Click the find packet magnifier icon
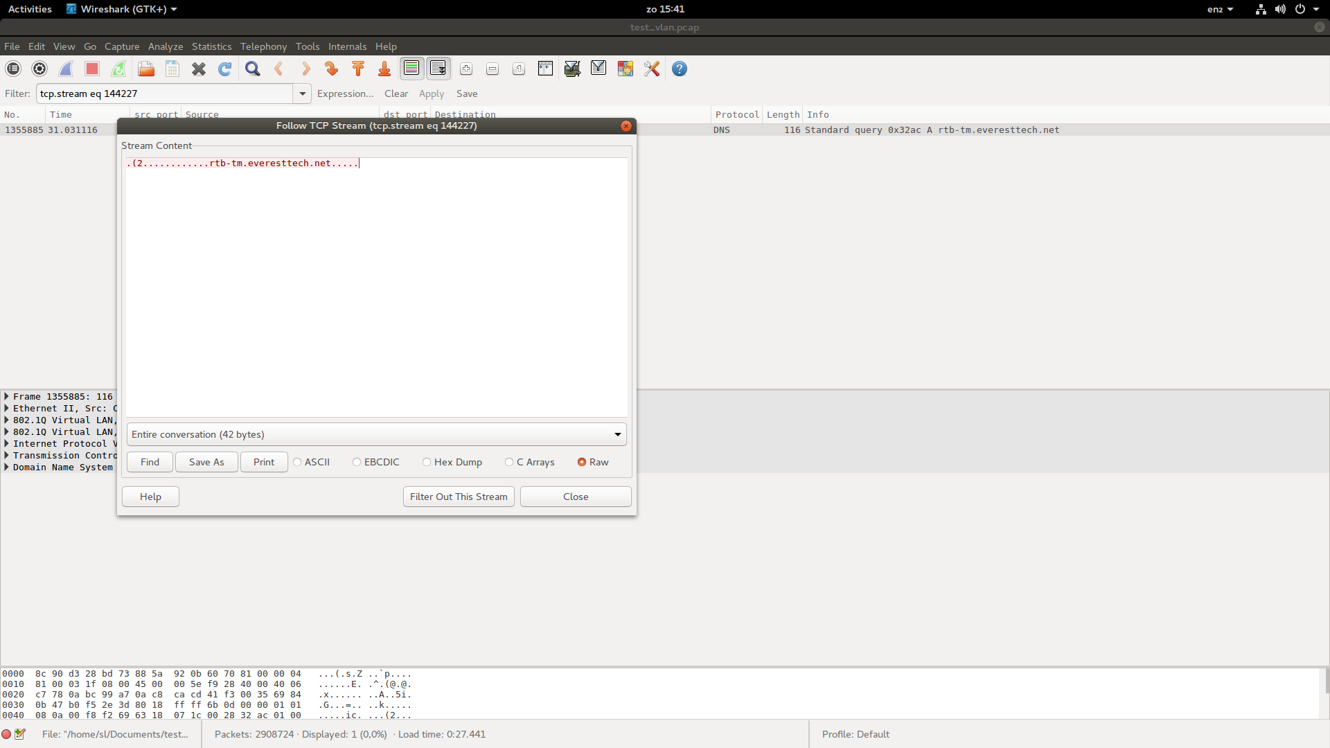 pos(253,69)
